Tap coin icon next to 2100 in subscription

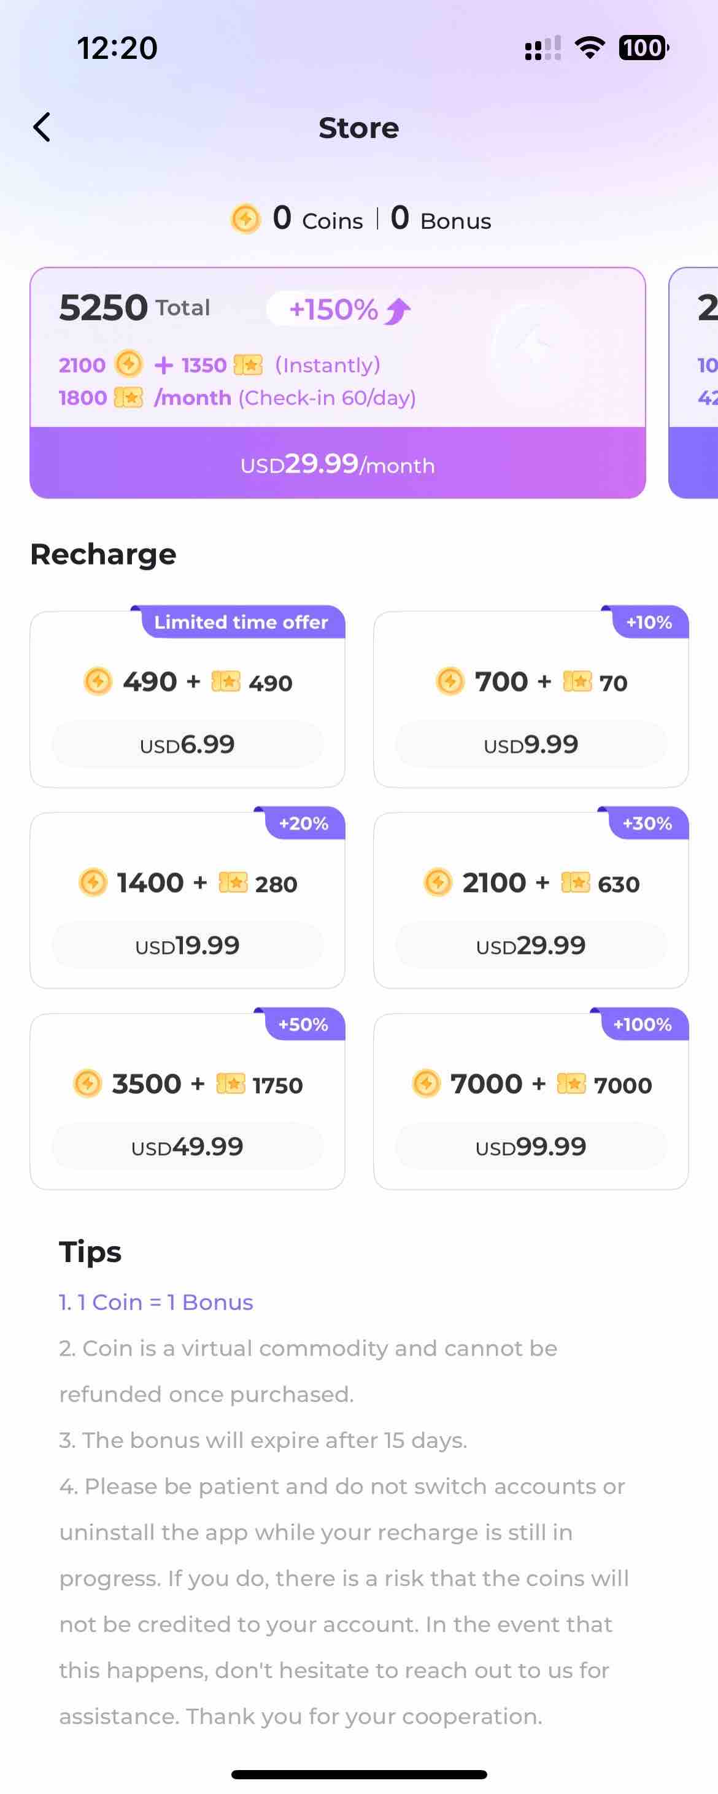pos(129,364)
